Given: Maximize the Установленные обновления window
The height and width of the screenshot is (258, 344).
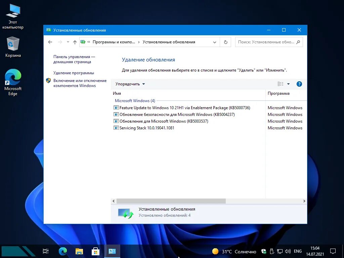Looking at the screenshot, I should [x=284, y=30].
